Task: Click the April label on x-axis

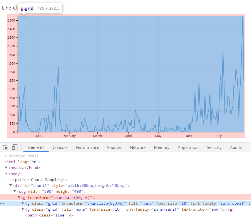Action: 128,136
